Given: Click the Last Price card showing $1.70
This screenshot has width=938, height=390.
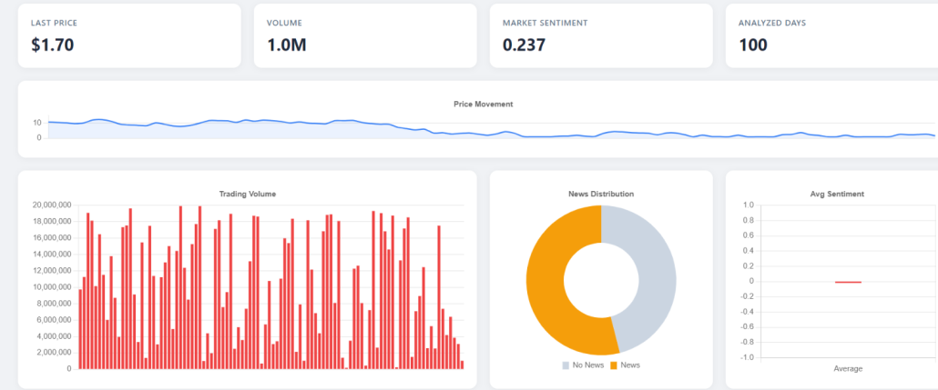Looking at the screenshot, I should [128, 35].
